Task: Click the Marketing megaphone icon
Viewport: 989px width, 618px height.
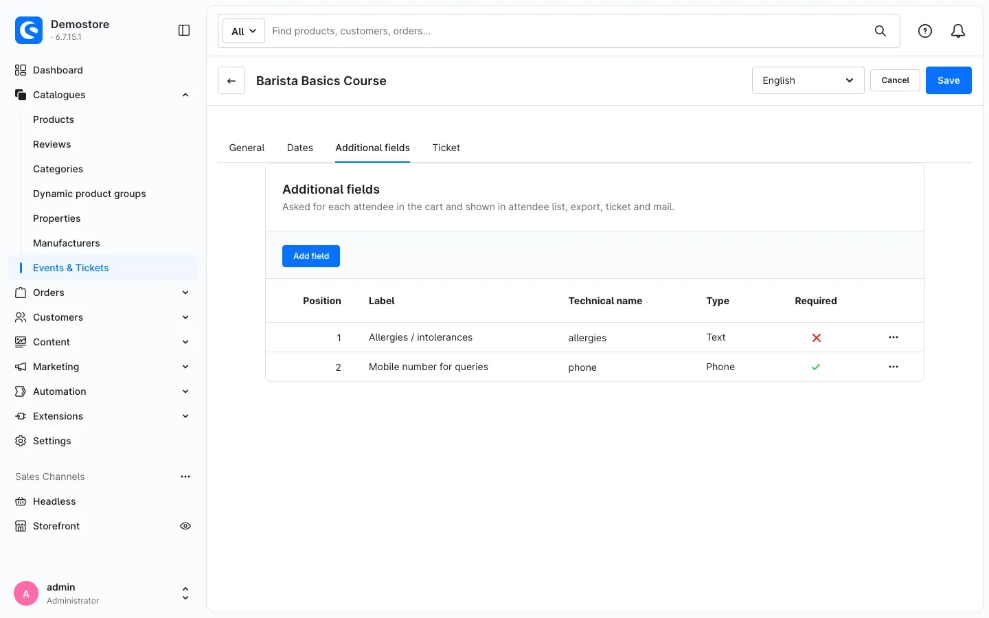Action: (21, 367)
